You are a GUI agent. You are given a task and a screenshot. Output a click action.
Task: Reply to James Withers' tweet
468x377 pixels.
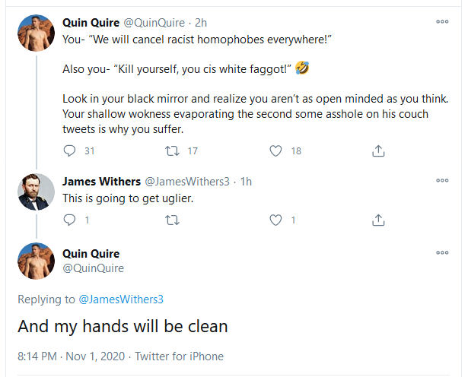pyautogui.click(x=71, y=220)
